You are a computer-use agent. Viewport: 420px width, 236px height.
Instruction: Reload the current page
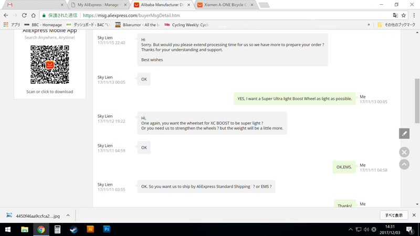tap(24, 15)
